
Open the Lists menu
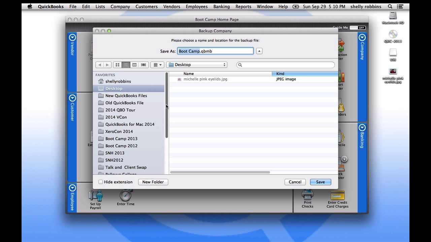point(100,6)
